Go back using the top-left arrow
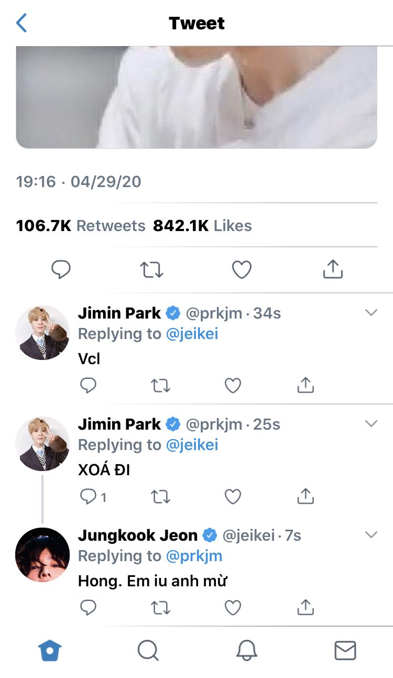The width and height of the screenshot is (393, 678). tap(21, 23)
